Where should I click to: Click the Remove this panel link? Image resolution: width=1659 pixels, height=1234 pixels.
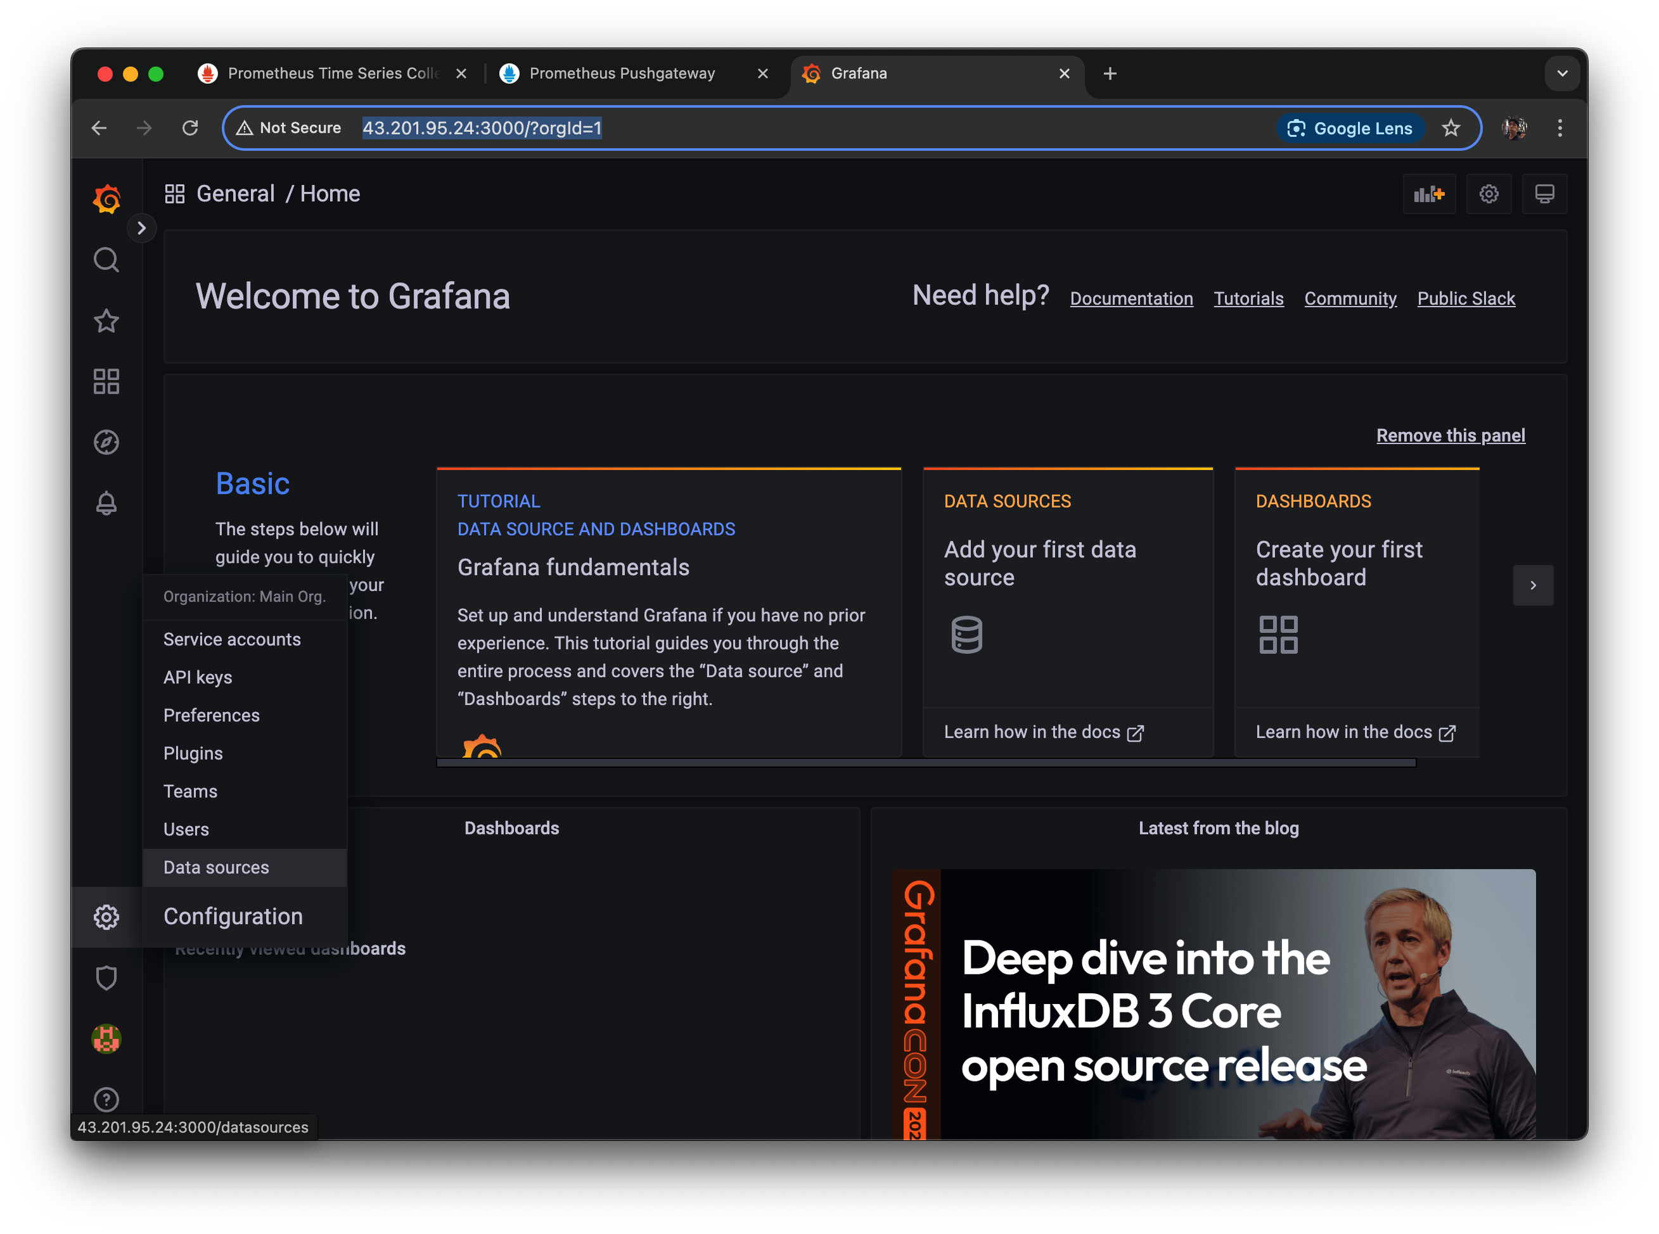1450,435
